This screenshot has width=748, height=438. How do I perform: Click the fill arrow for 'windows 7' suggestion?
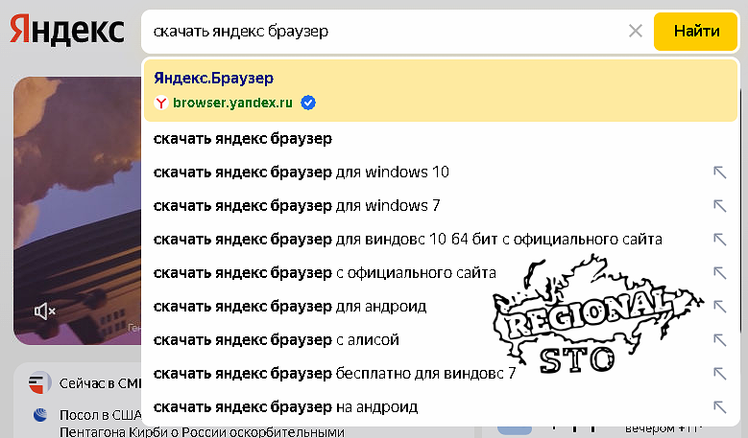coord(719,206)
